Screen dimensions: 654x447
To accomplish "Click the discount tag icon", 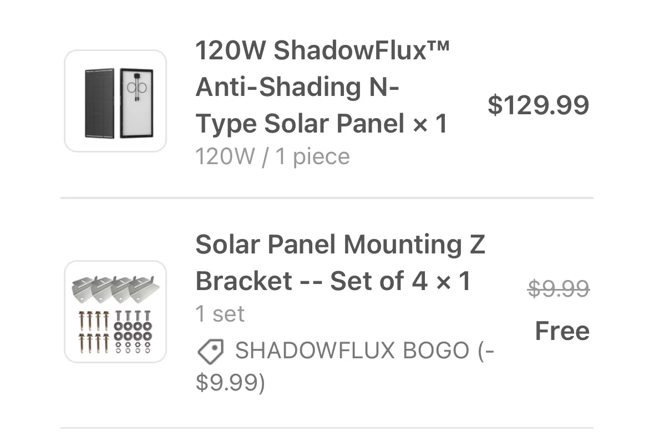I will tap(210, 351).
